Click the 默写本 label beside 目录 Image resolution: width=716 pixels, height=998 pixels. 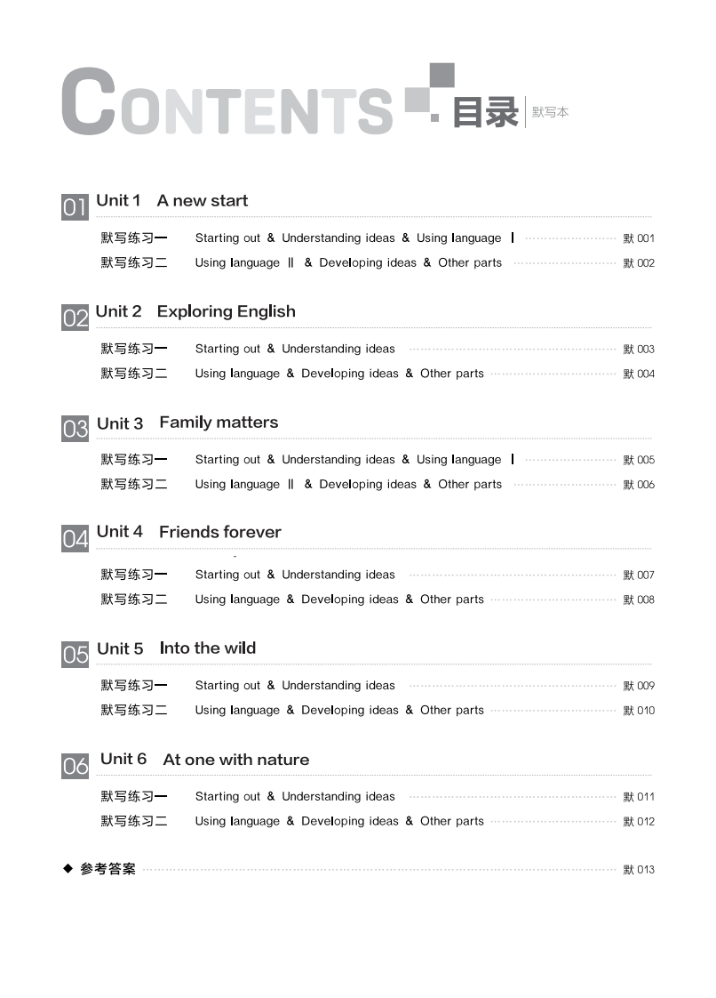[550, 113]
